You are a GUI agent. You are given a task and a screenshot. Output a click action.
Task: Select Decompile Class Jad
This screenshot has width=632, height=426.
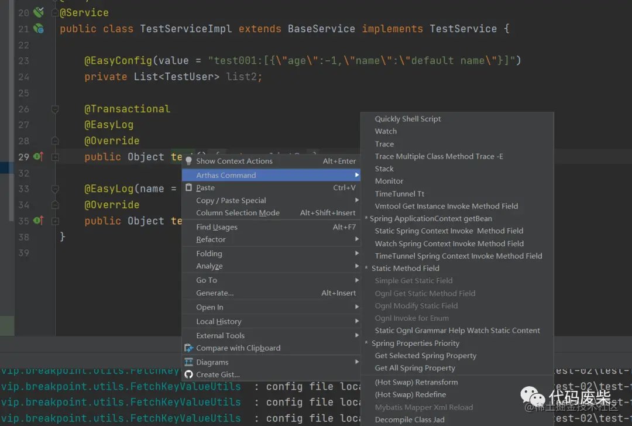coord(457,420)
